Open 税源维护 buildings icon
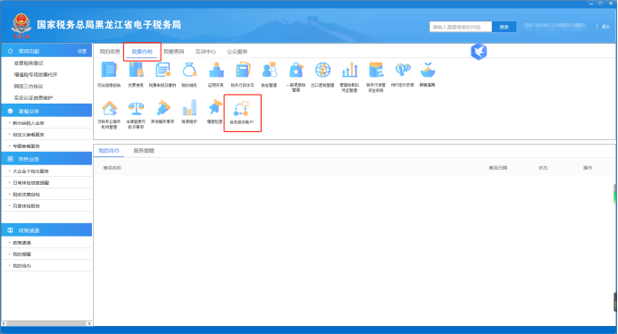The width and height of the screenshot is (618, 334). 189,108
